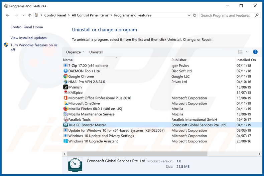
Task: Click Programs and Features breadcrumb
Action: pos(133,15)
